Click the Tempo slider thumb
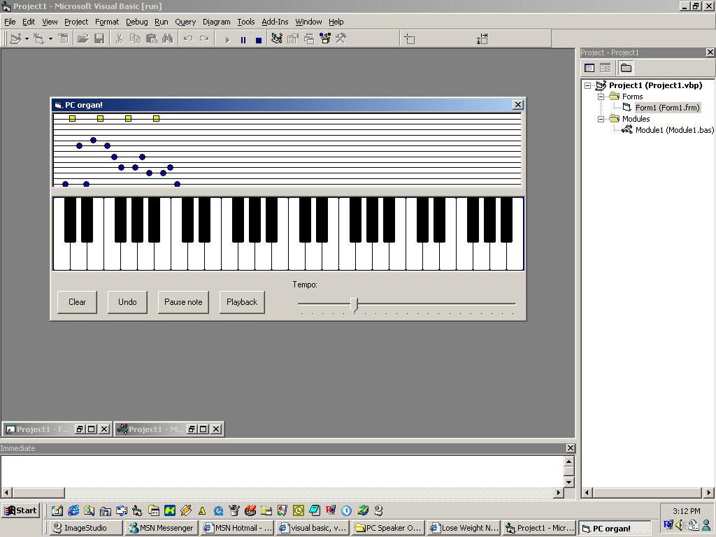 tap(354, 304)
